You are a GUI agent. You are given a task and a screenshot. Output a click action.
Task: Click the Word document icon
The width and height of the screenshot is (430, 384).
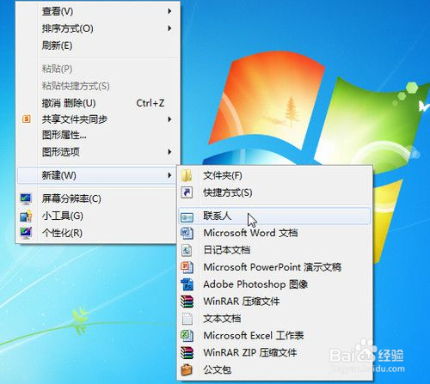click(187, 233)
